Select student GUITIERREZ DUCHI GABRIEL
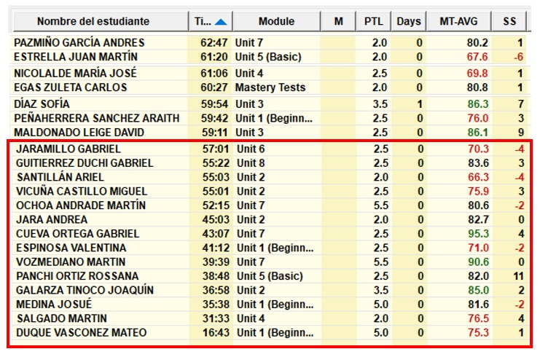The height and width of the screenshot is (357, 540). click(85, 163)
